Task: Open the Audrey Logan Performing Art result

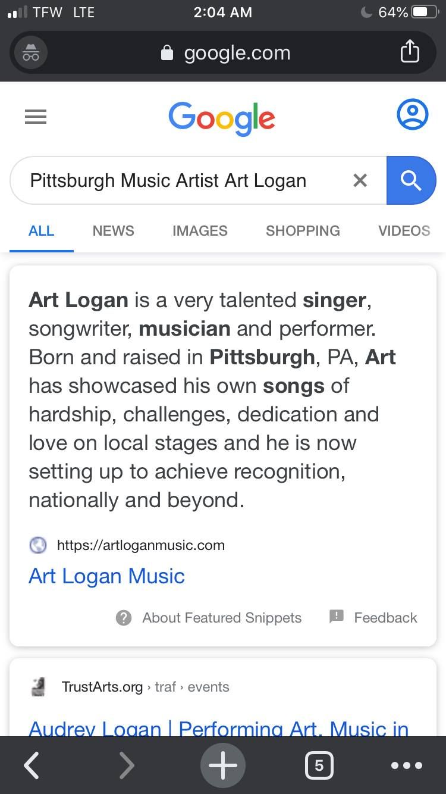Action: click(x=219, y=727)
